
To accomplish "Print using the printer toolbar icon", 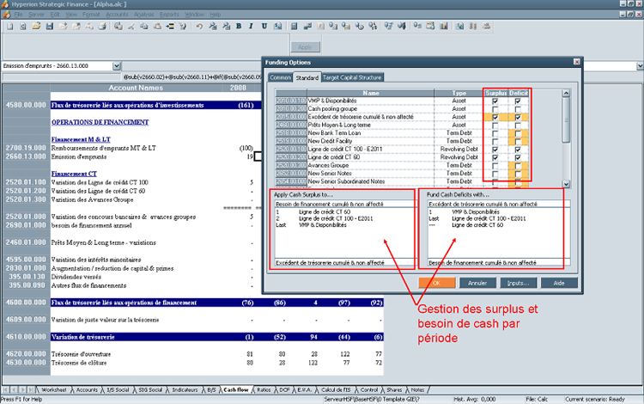I will click(102, 27).
